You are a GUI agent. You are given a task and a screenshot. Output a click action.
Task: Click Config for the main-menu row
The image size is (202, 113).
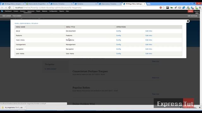(x=119, y=40)
